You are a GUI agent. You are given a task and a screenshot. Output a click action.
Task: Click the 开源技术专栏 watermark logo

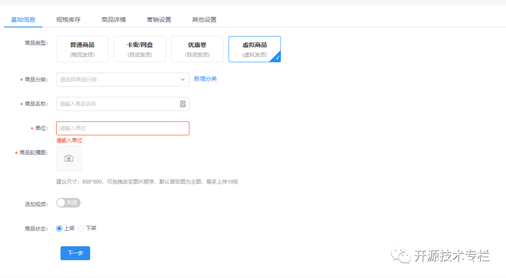point(401,255)
